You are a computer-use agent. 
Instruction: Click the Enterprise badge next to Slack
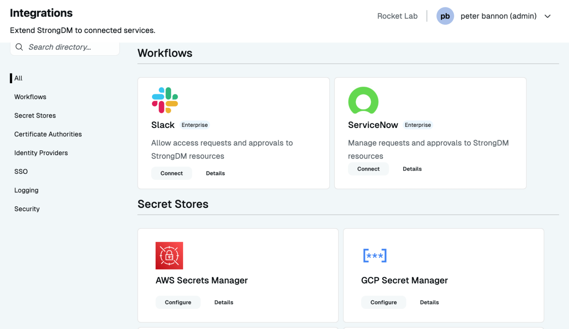click(x=194, y=125)
